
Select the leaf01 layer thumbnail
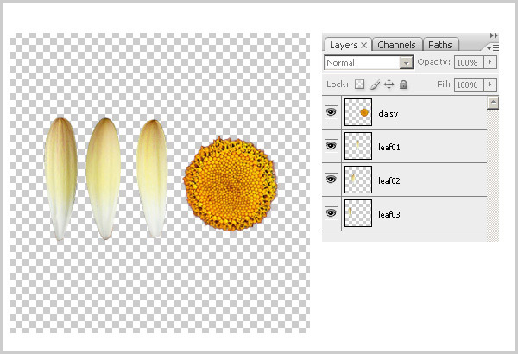click(358, 146)
